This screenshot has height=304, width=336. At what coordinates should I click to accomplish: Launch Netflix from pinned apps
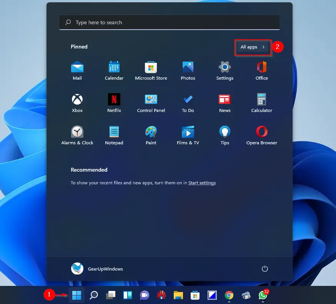(x=114, y=103)
